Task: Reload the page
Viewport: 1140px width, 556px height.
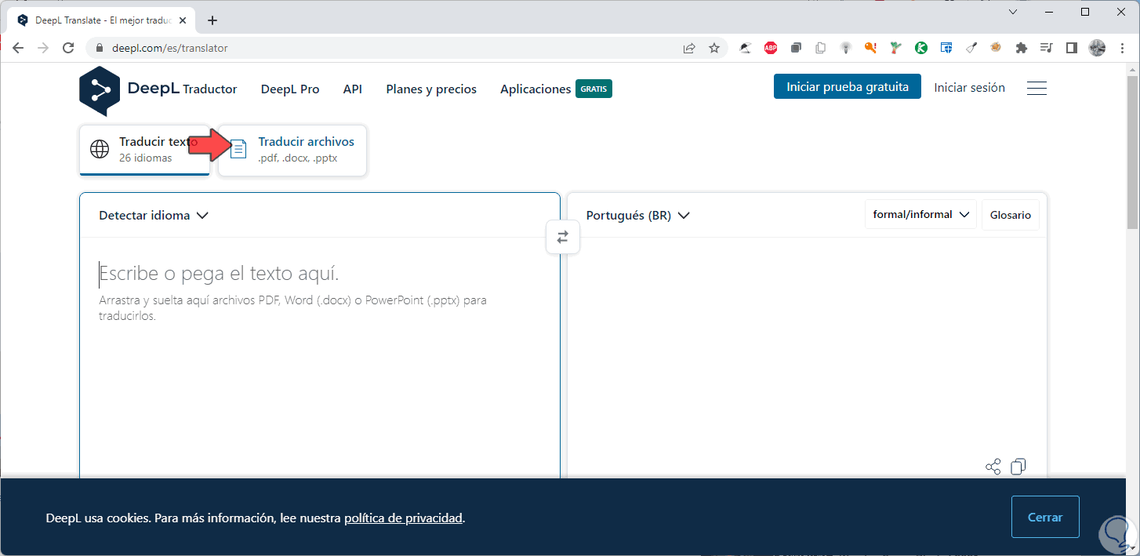Action: coord(68,48)
